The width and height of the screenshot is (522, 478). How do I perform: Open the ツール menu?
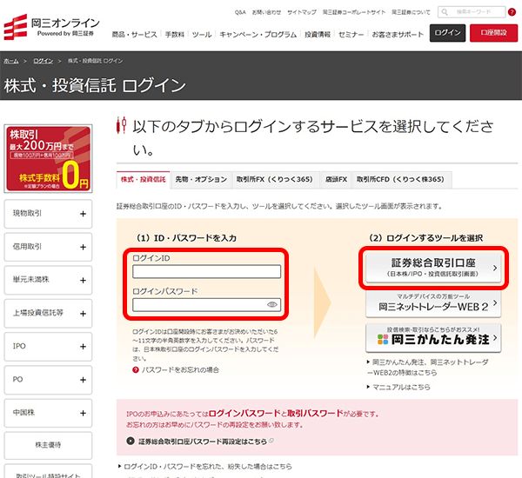coord(202,34)
